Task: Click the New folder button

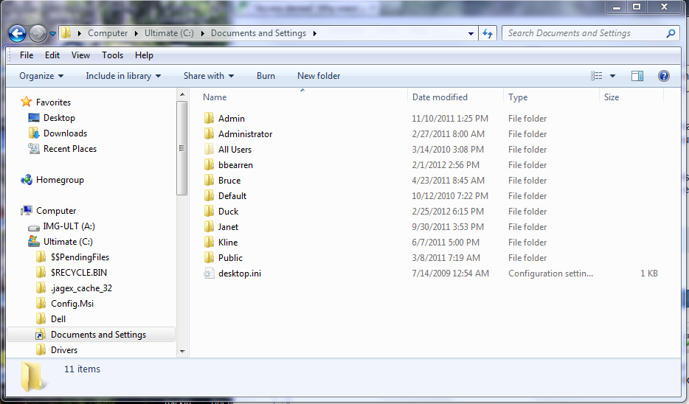Action: (x=319, y=76)
